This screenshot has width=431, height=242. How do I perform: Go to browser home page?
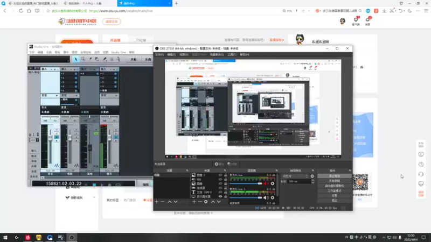(29, 11)
